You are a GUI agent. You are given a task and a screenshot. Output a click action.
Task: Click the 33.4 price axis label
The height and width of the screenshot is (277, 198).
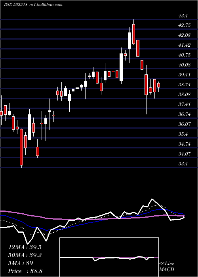(x=183, y=164)
